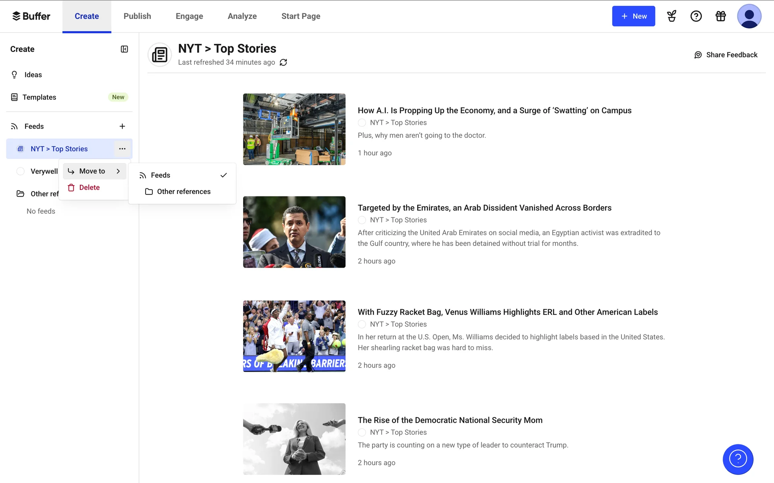This screenshot has height=483, width=774.
Task: Click the three-dots menu for NYT feed
Action: 122,149
